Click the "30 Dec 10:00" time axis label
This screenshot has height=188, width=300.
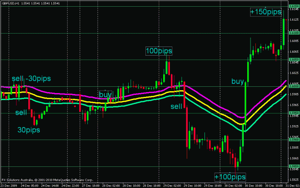pyautogui.click(x=253, y=186)
